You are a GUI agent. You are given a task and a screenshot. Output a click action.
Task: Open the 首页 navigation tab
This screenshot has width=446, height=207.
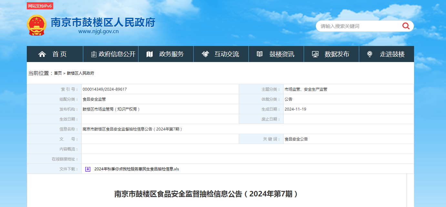[x=55, y=54]
